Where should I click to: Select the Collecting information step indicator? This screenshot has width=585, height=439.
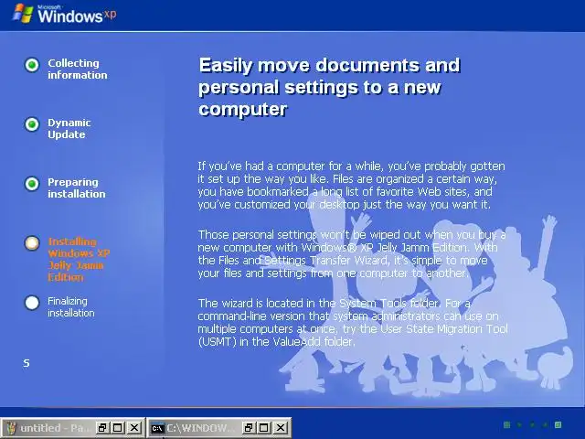point(32,65)
